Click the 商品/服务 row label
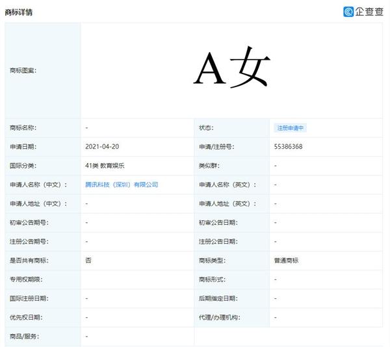This screenshot has width=390, height=347. [25, 336]
